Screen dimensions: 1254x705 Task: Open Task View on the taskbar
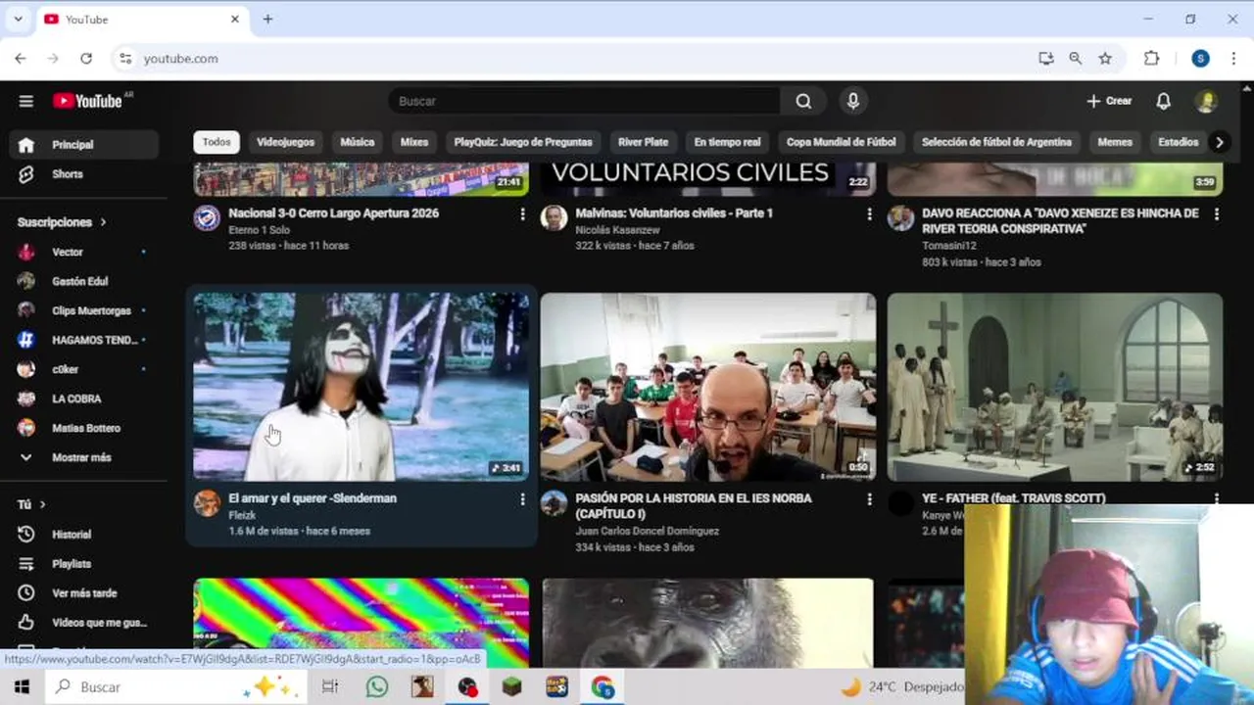coord(330,686)
